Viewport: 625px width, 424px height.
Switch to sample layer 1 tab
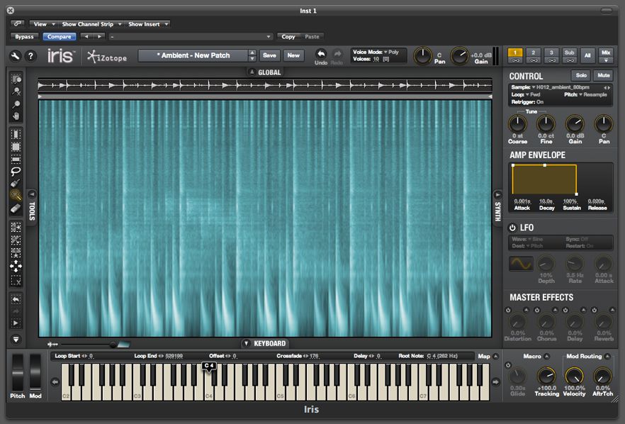coord(514,52)
